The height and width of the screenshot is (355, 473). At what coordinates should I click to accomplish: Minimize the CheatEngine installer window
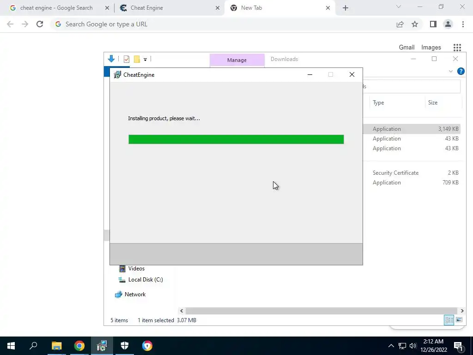pos(310,74)
